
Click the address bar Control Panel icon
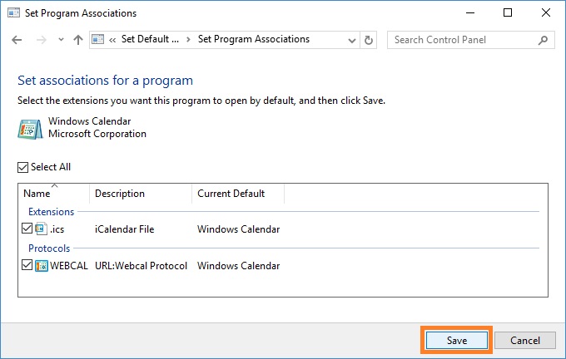tap(97, 39)
